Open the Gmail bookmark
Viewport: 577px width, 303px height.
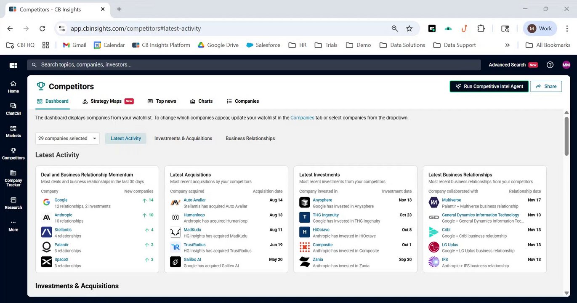click(74, 45)
